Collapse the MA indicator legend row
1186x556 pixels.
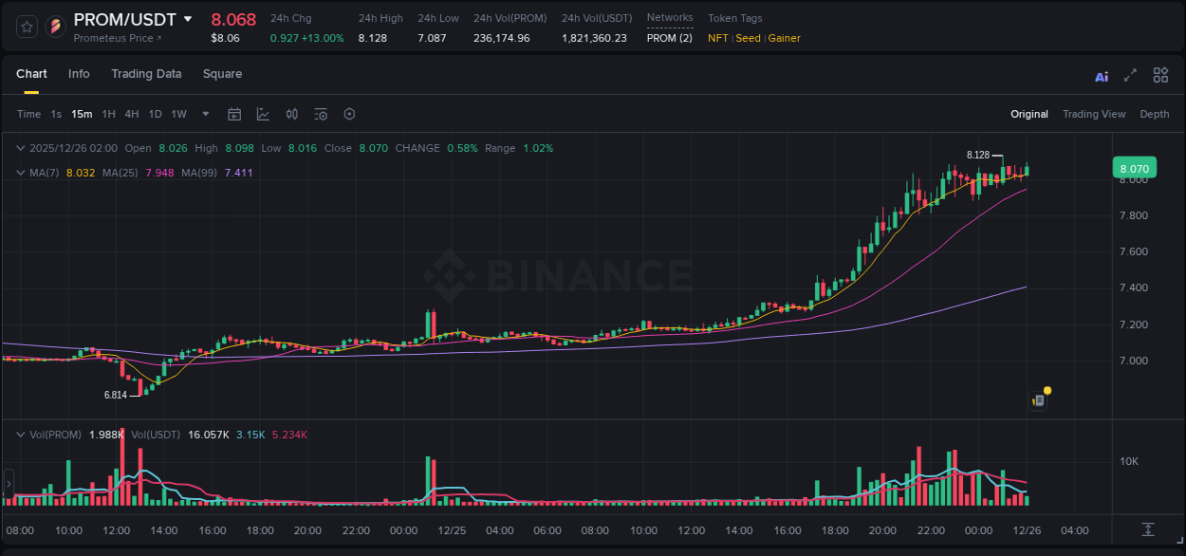pyautogui.click(x=21, y=173)
